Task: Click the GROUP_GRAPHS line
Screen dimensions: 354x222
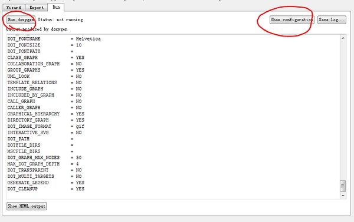Action: click(46, 70)
